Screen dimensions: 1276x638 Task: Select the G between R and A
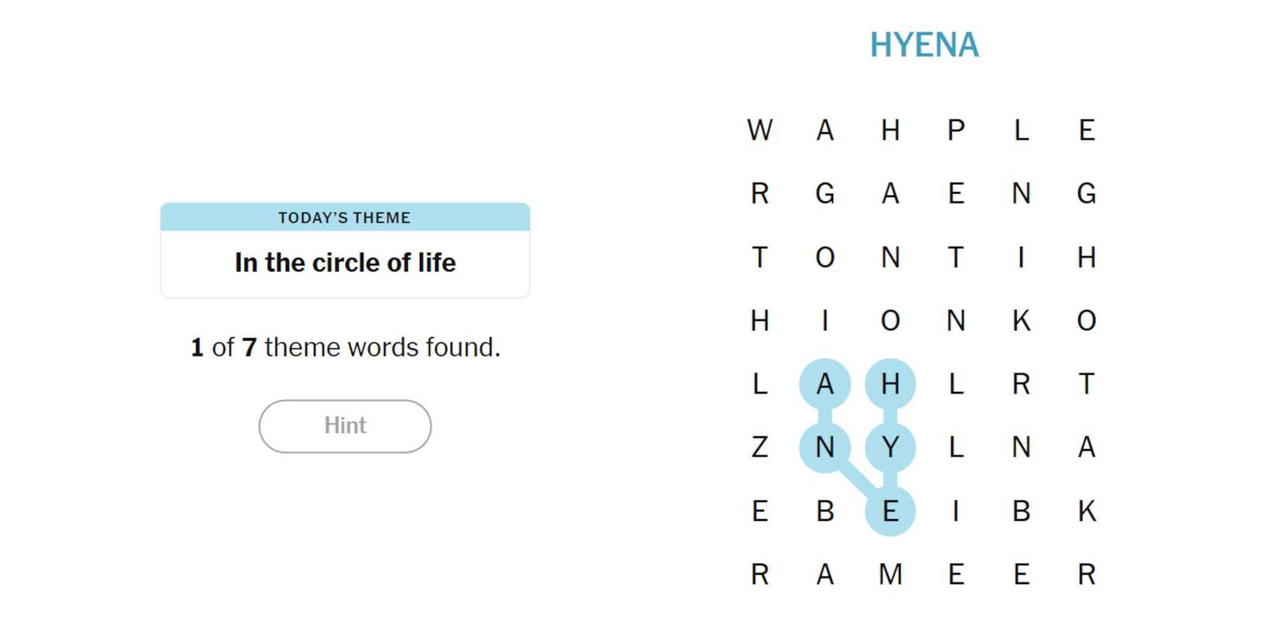(825, 193)
